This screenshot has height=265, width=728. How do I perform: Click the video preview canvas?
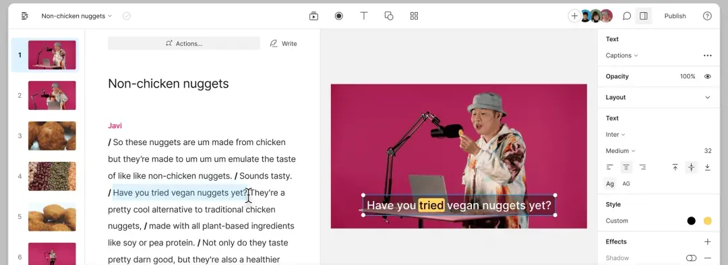[459, 156]
